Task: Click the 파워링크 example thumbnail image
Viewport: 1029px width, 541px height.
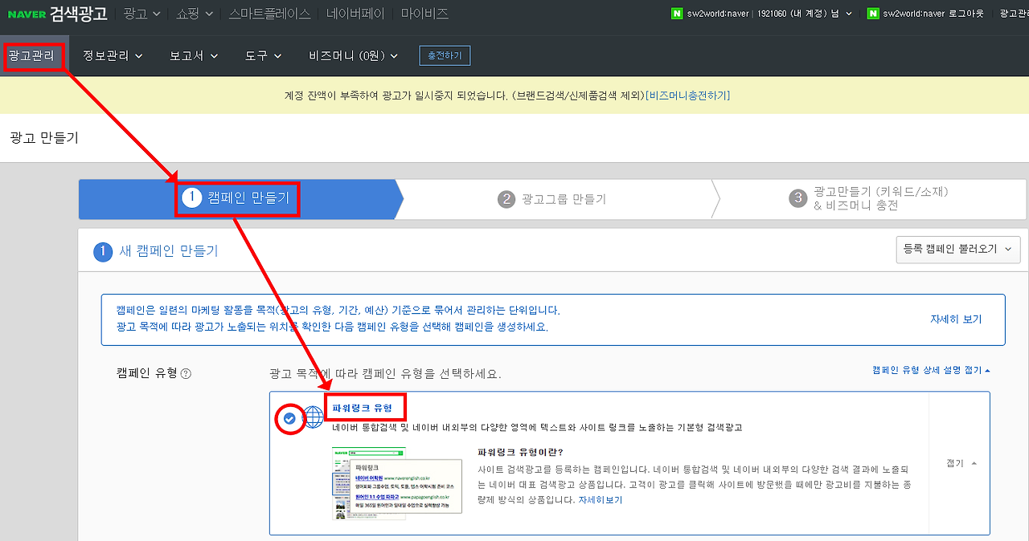Action: click(x=397, y=484)
